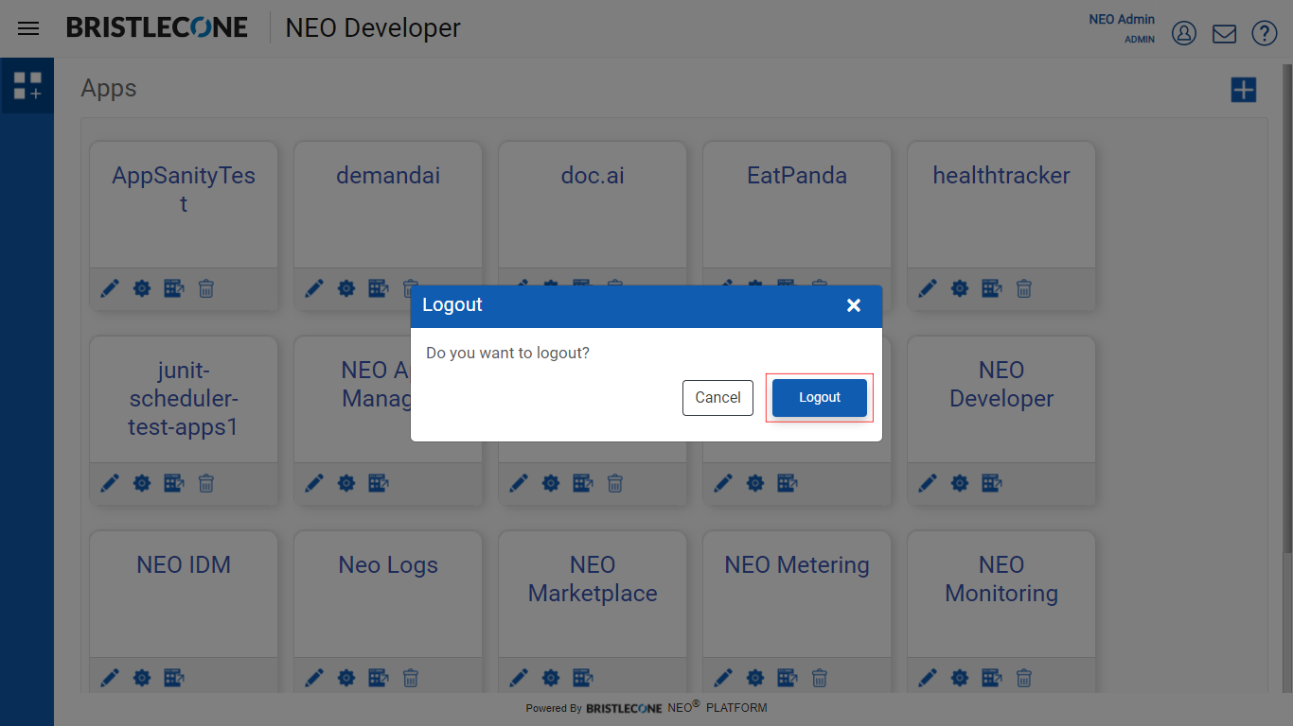
Task: Open the user profile icon in header
Action: 1184,33
